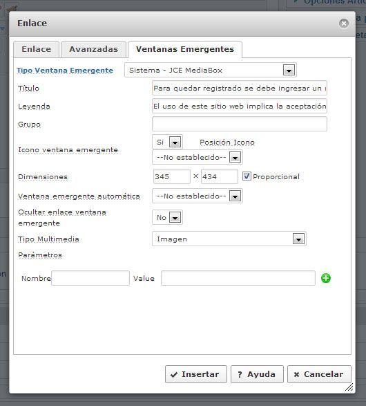Open the Tipo Multimedia Imagen dropdown

[x=229, y=239]
